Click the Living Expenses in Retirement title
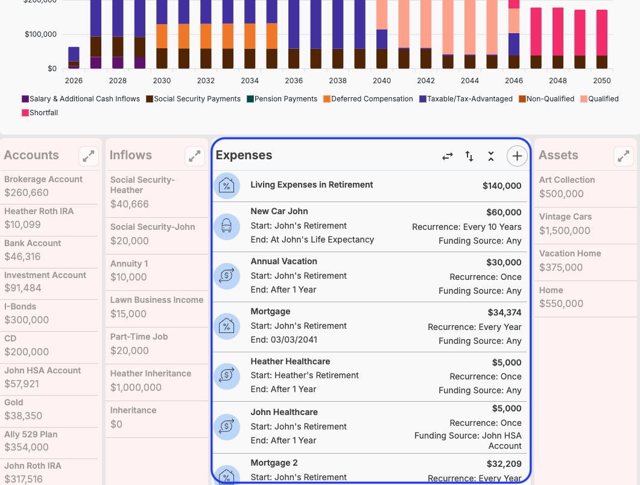This screenshot has width=640, height=485. click(x=312, y=185)
